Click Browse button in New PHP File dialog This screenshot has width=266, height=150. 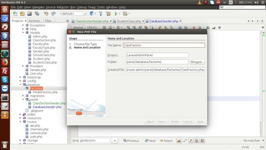(197, 62)
